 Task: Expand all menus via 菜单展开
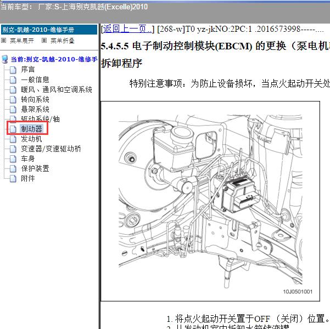coord(22,41)
